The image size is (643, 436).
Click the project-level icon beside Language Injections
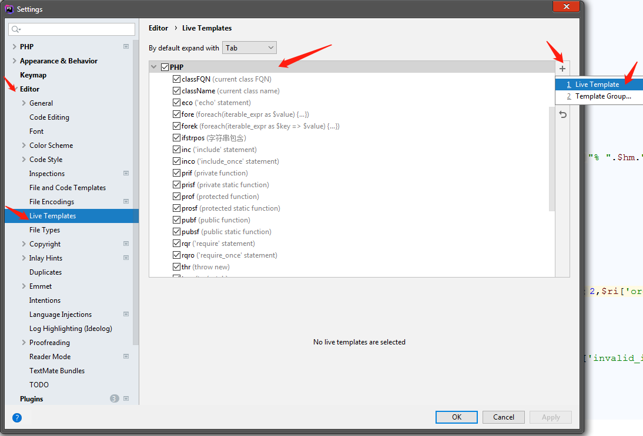click(126, 315)
